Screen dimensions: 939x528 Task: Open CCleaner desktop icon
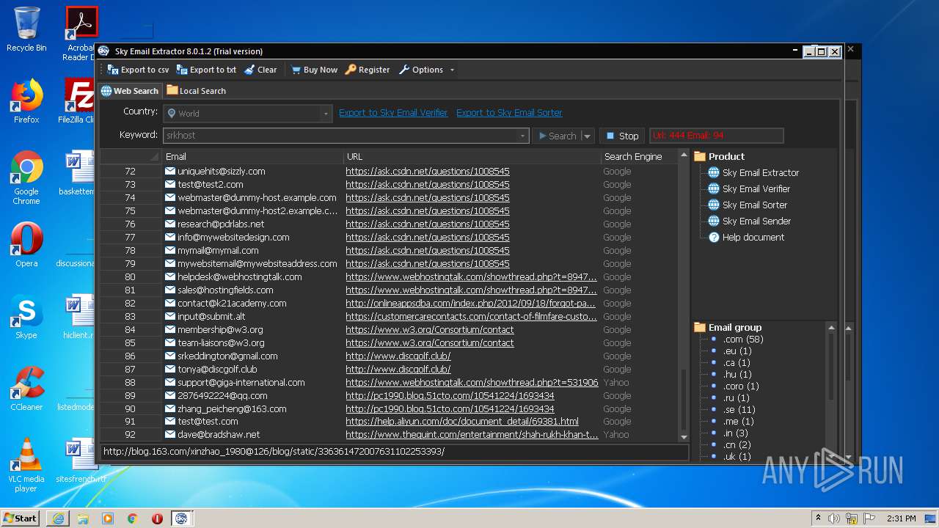[x=26, y=389]
